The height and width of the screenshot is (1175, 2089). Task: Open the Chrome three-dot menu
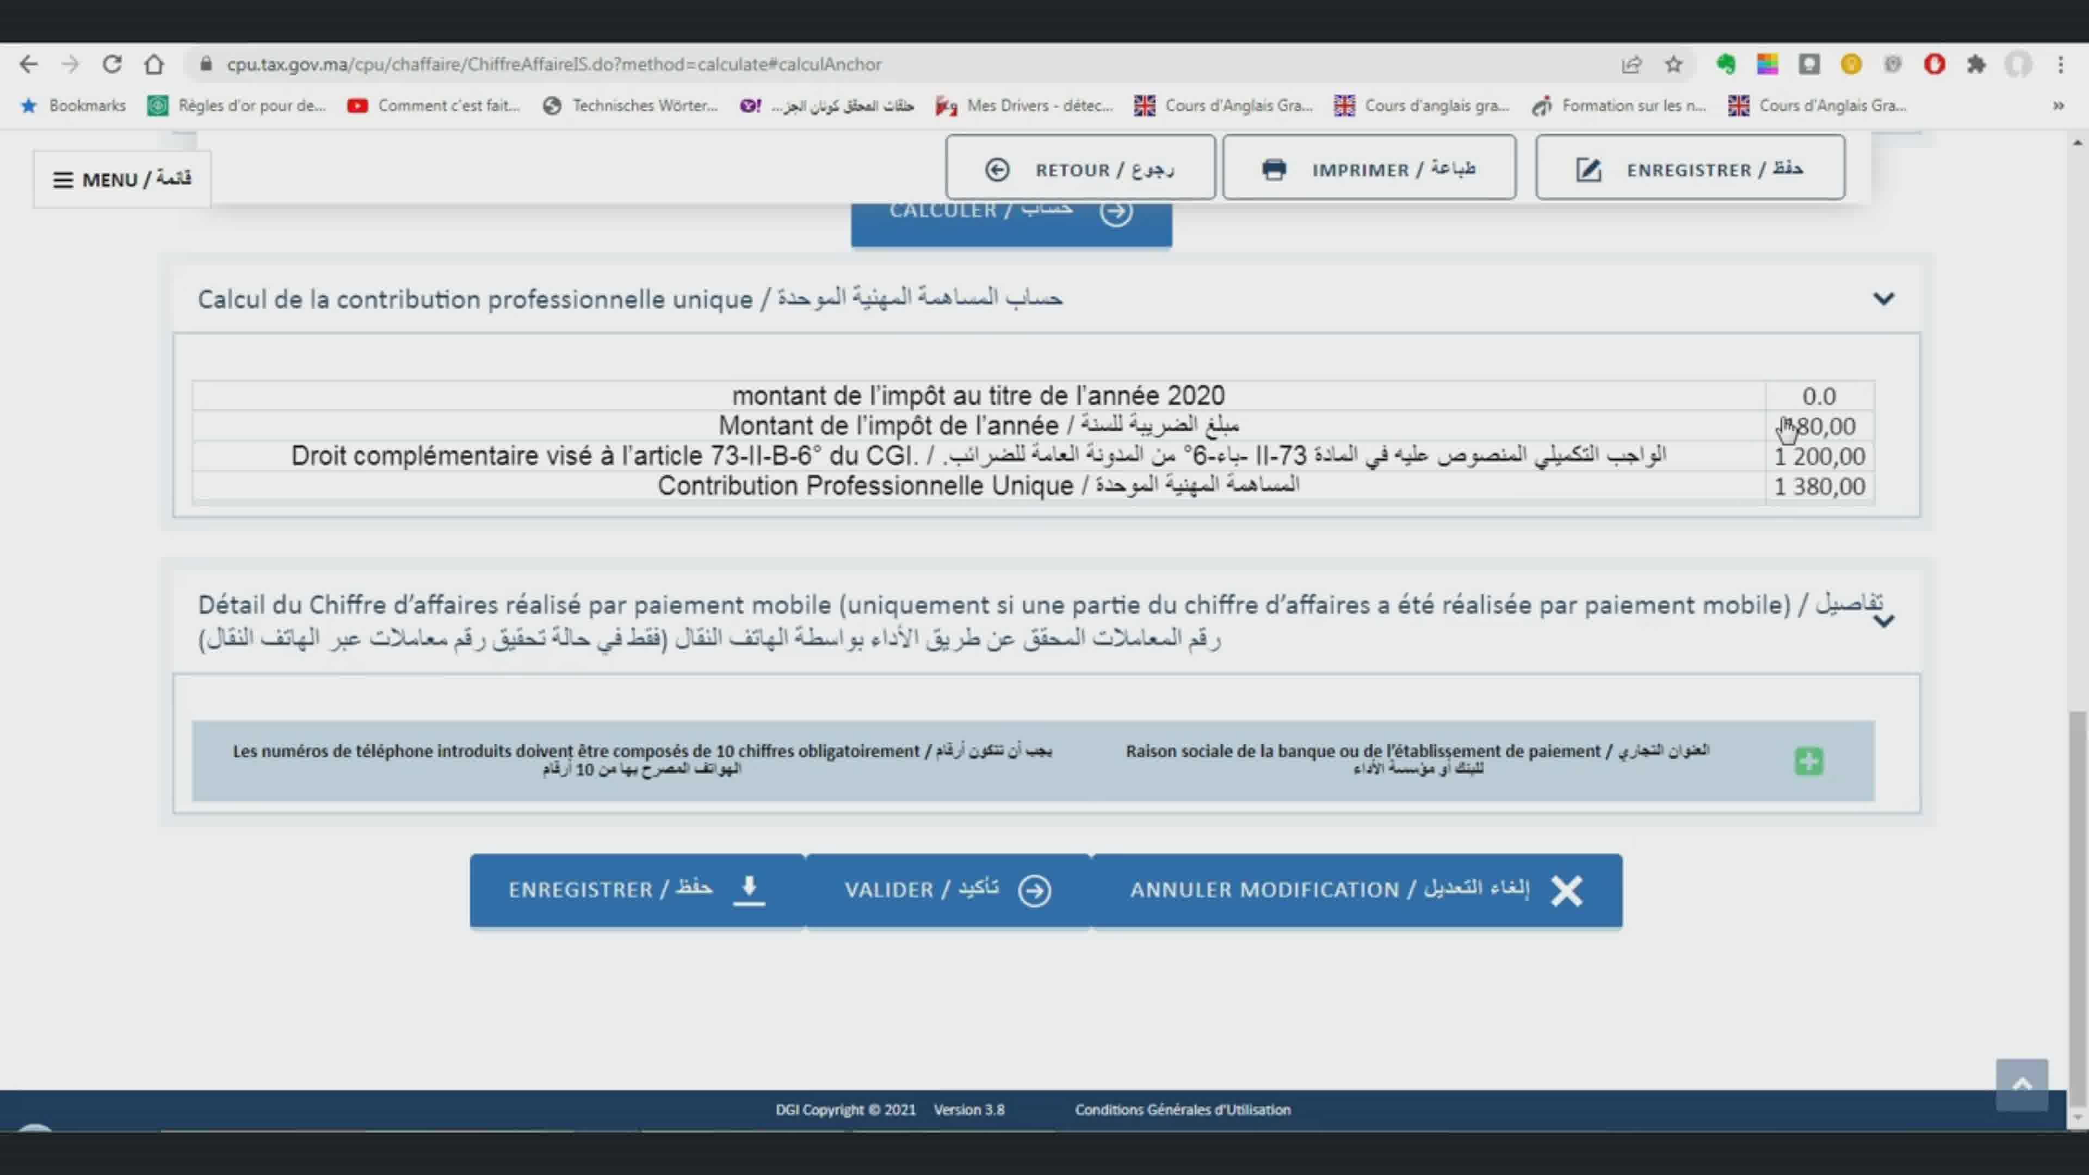(2060, 64)
